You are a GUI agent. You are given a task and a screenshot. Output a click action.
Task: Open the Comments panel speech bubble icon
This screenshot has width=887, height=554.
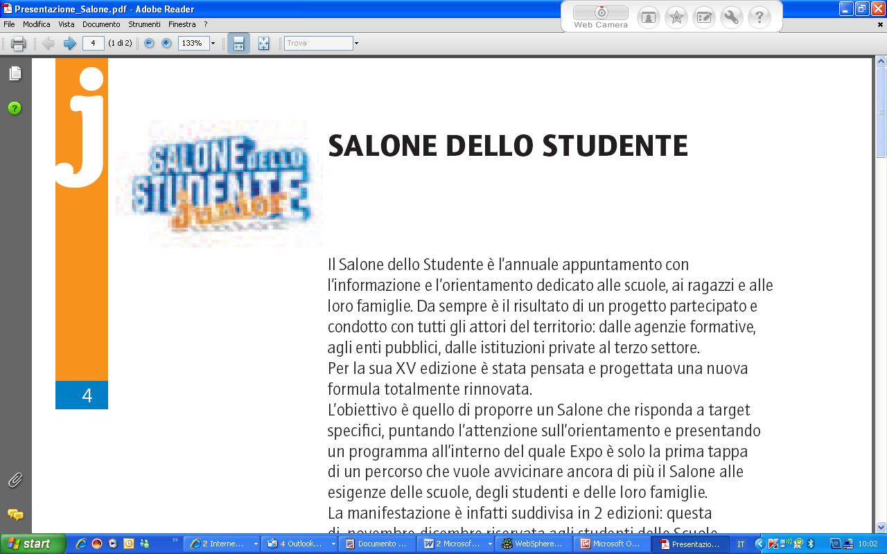pyautogui.click(x=15, y=515)
